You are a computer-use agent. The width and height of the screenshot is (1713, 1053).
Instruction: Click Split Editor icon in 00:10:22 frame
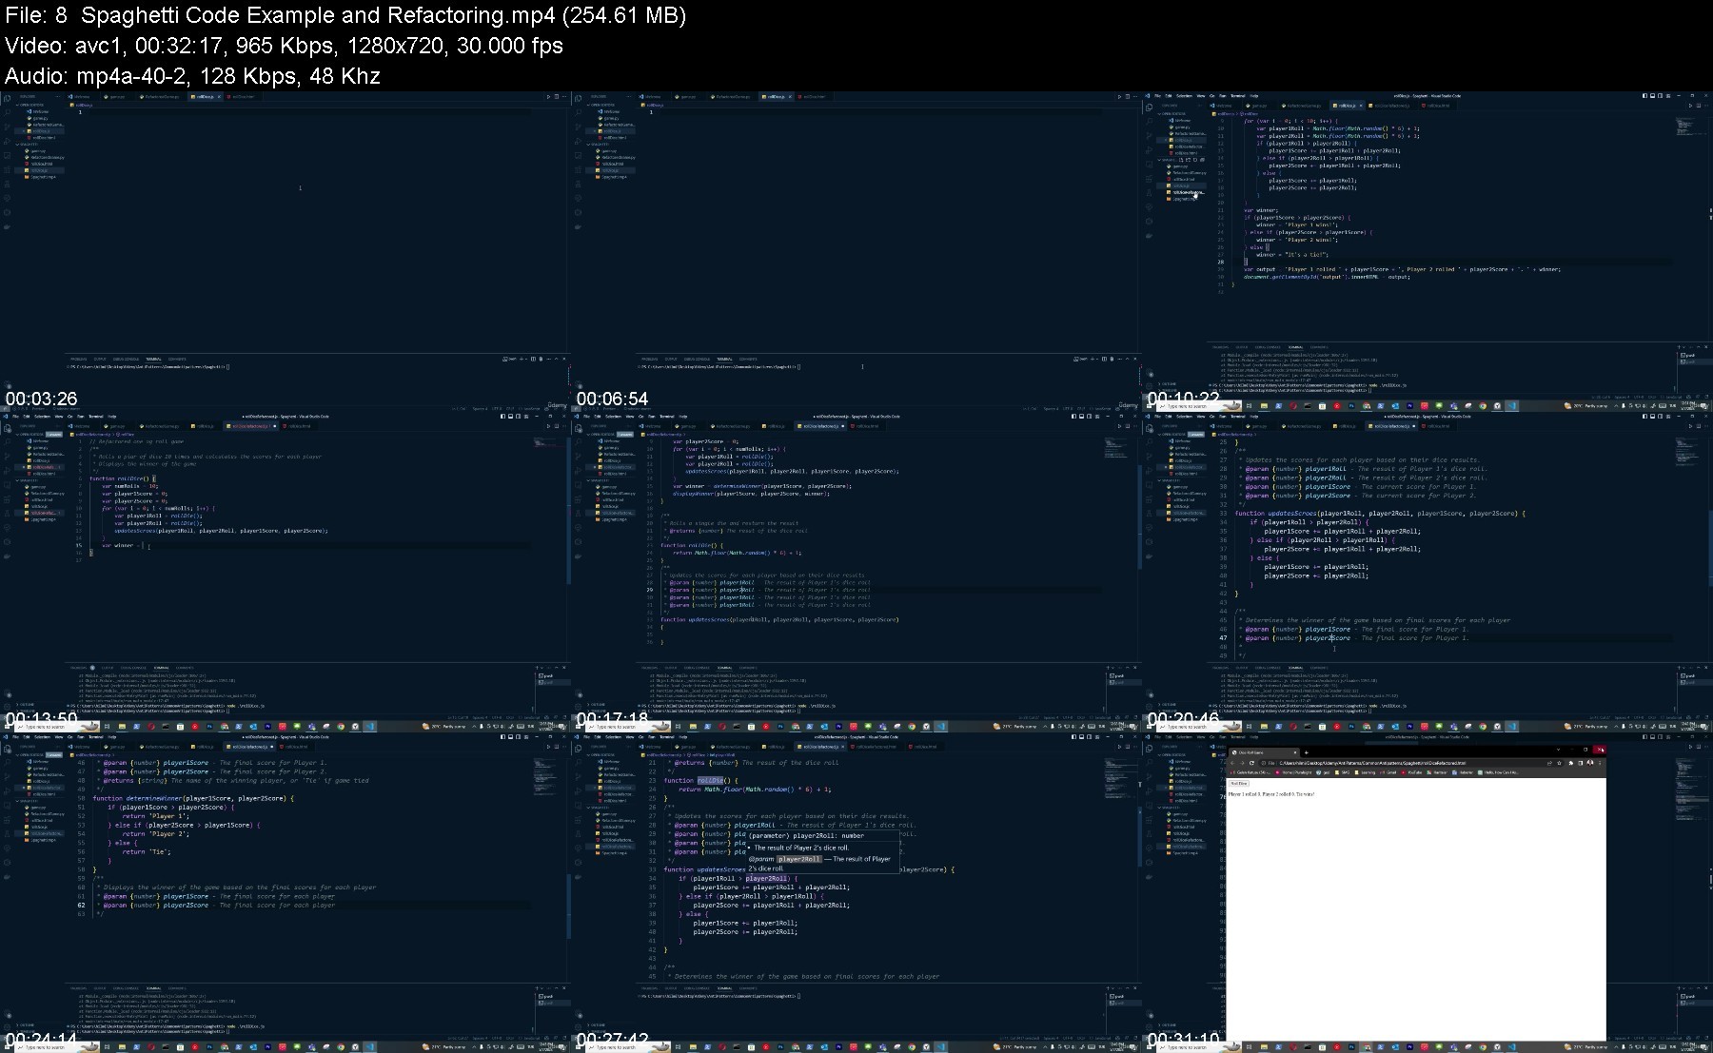coord(1699,106)
